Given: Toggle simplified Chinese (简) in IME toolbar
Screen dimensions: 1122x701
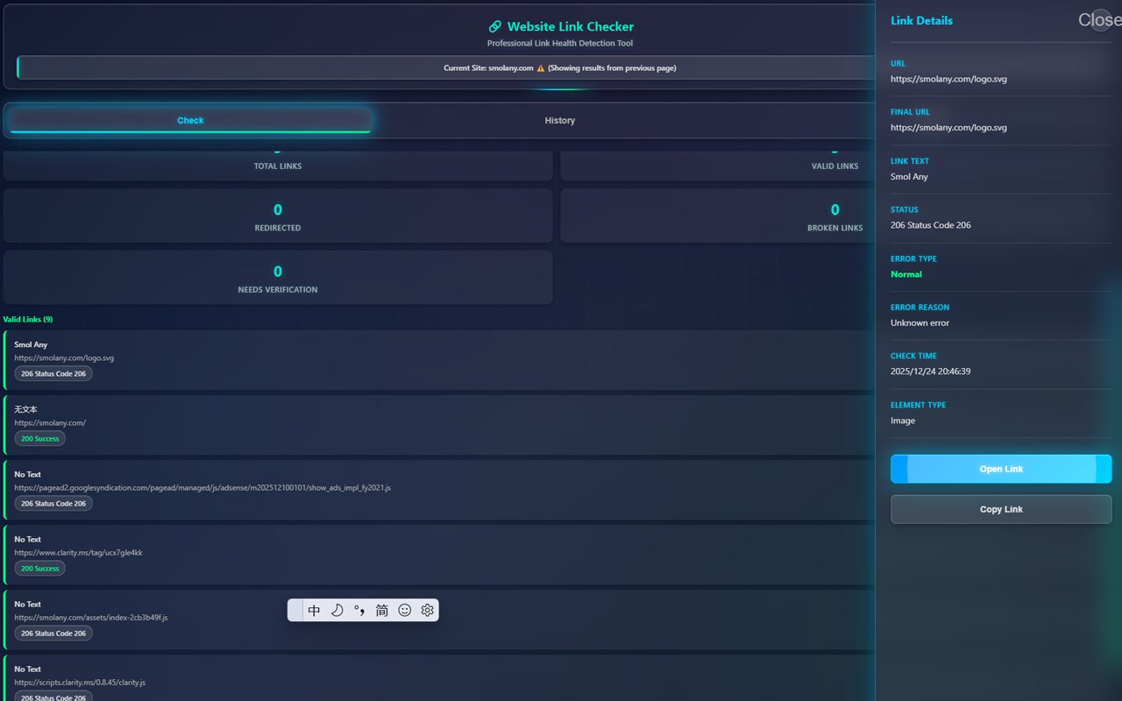Looking at the screenshot, I should pos(382,611).
